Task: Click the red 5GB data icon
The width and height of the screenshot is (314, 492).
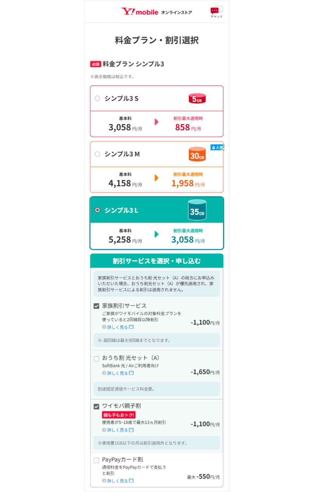Action: coord(197,98)
